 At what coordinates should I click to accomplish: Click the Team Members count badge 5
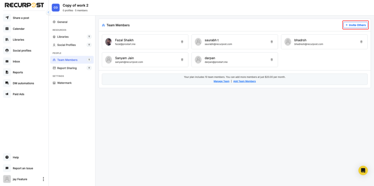(x=89, y=60)
